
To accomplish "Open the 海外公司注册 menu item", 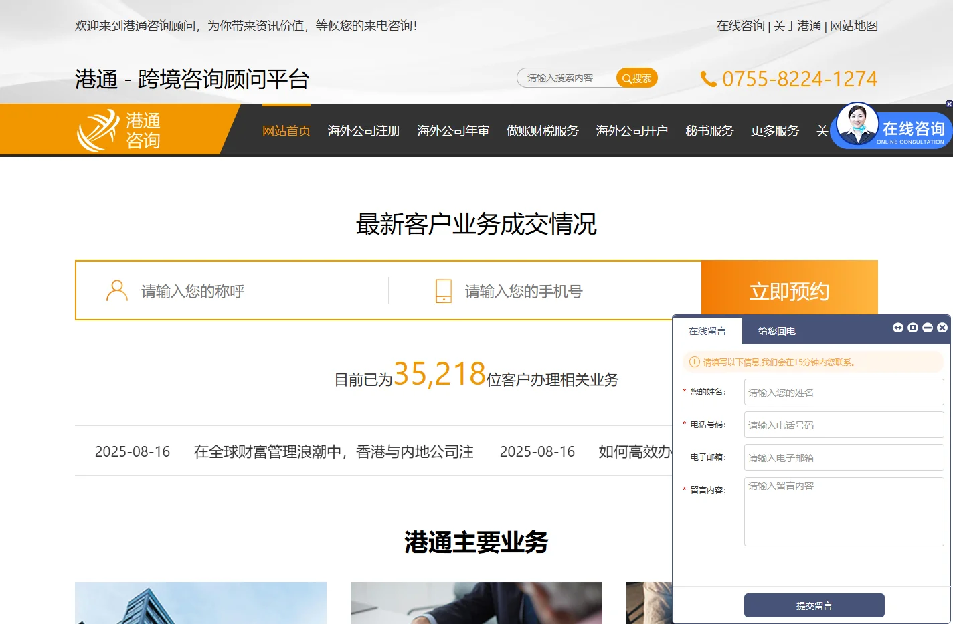I will (364, 131).
